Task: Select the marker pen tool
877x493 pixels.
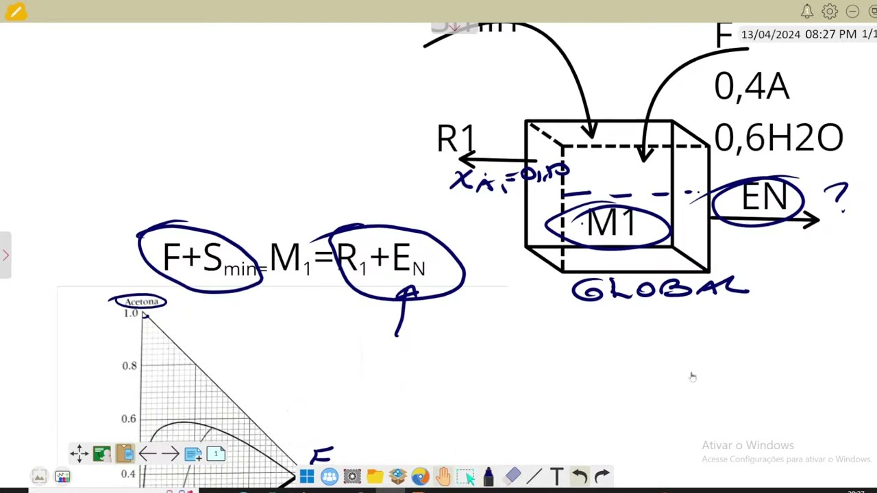Action: point(489,477)
